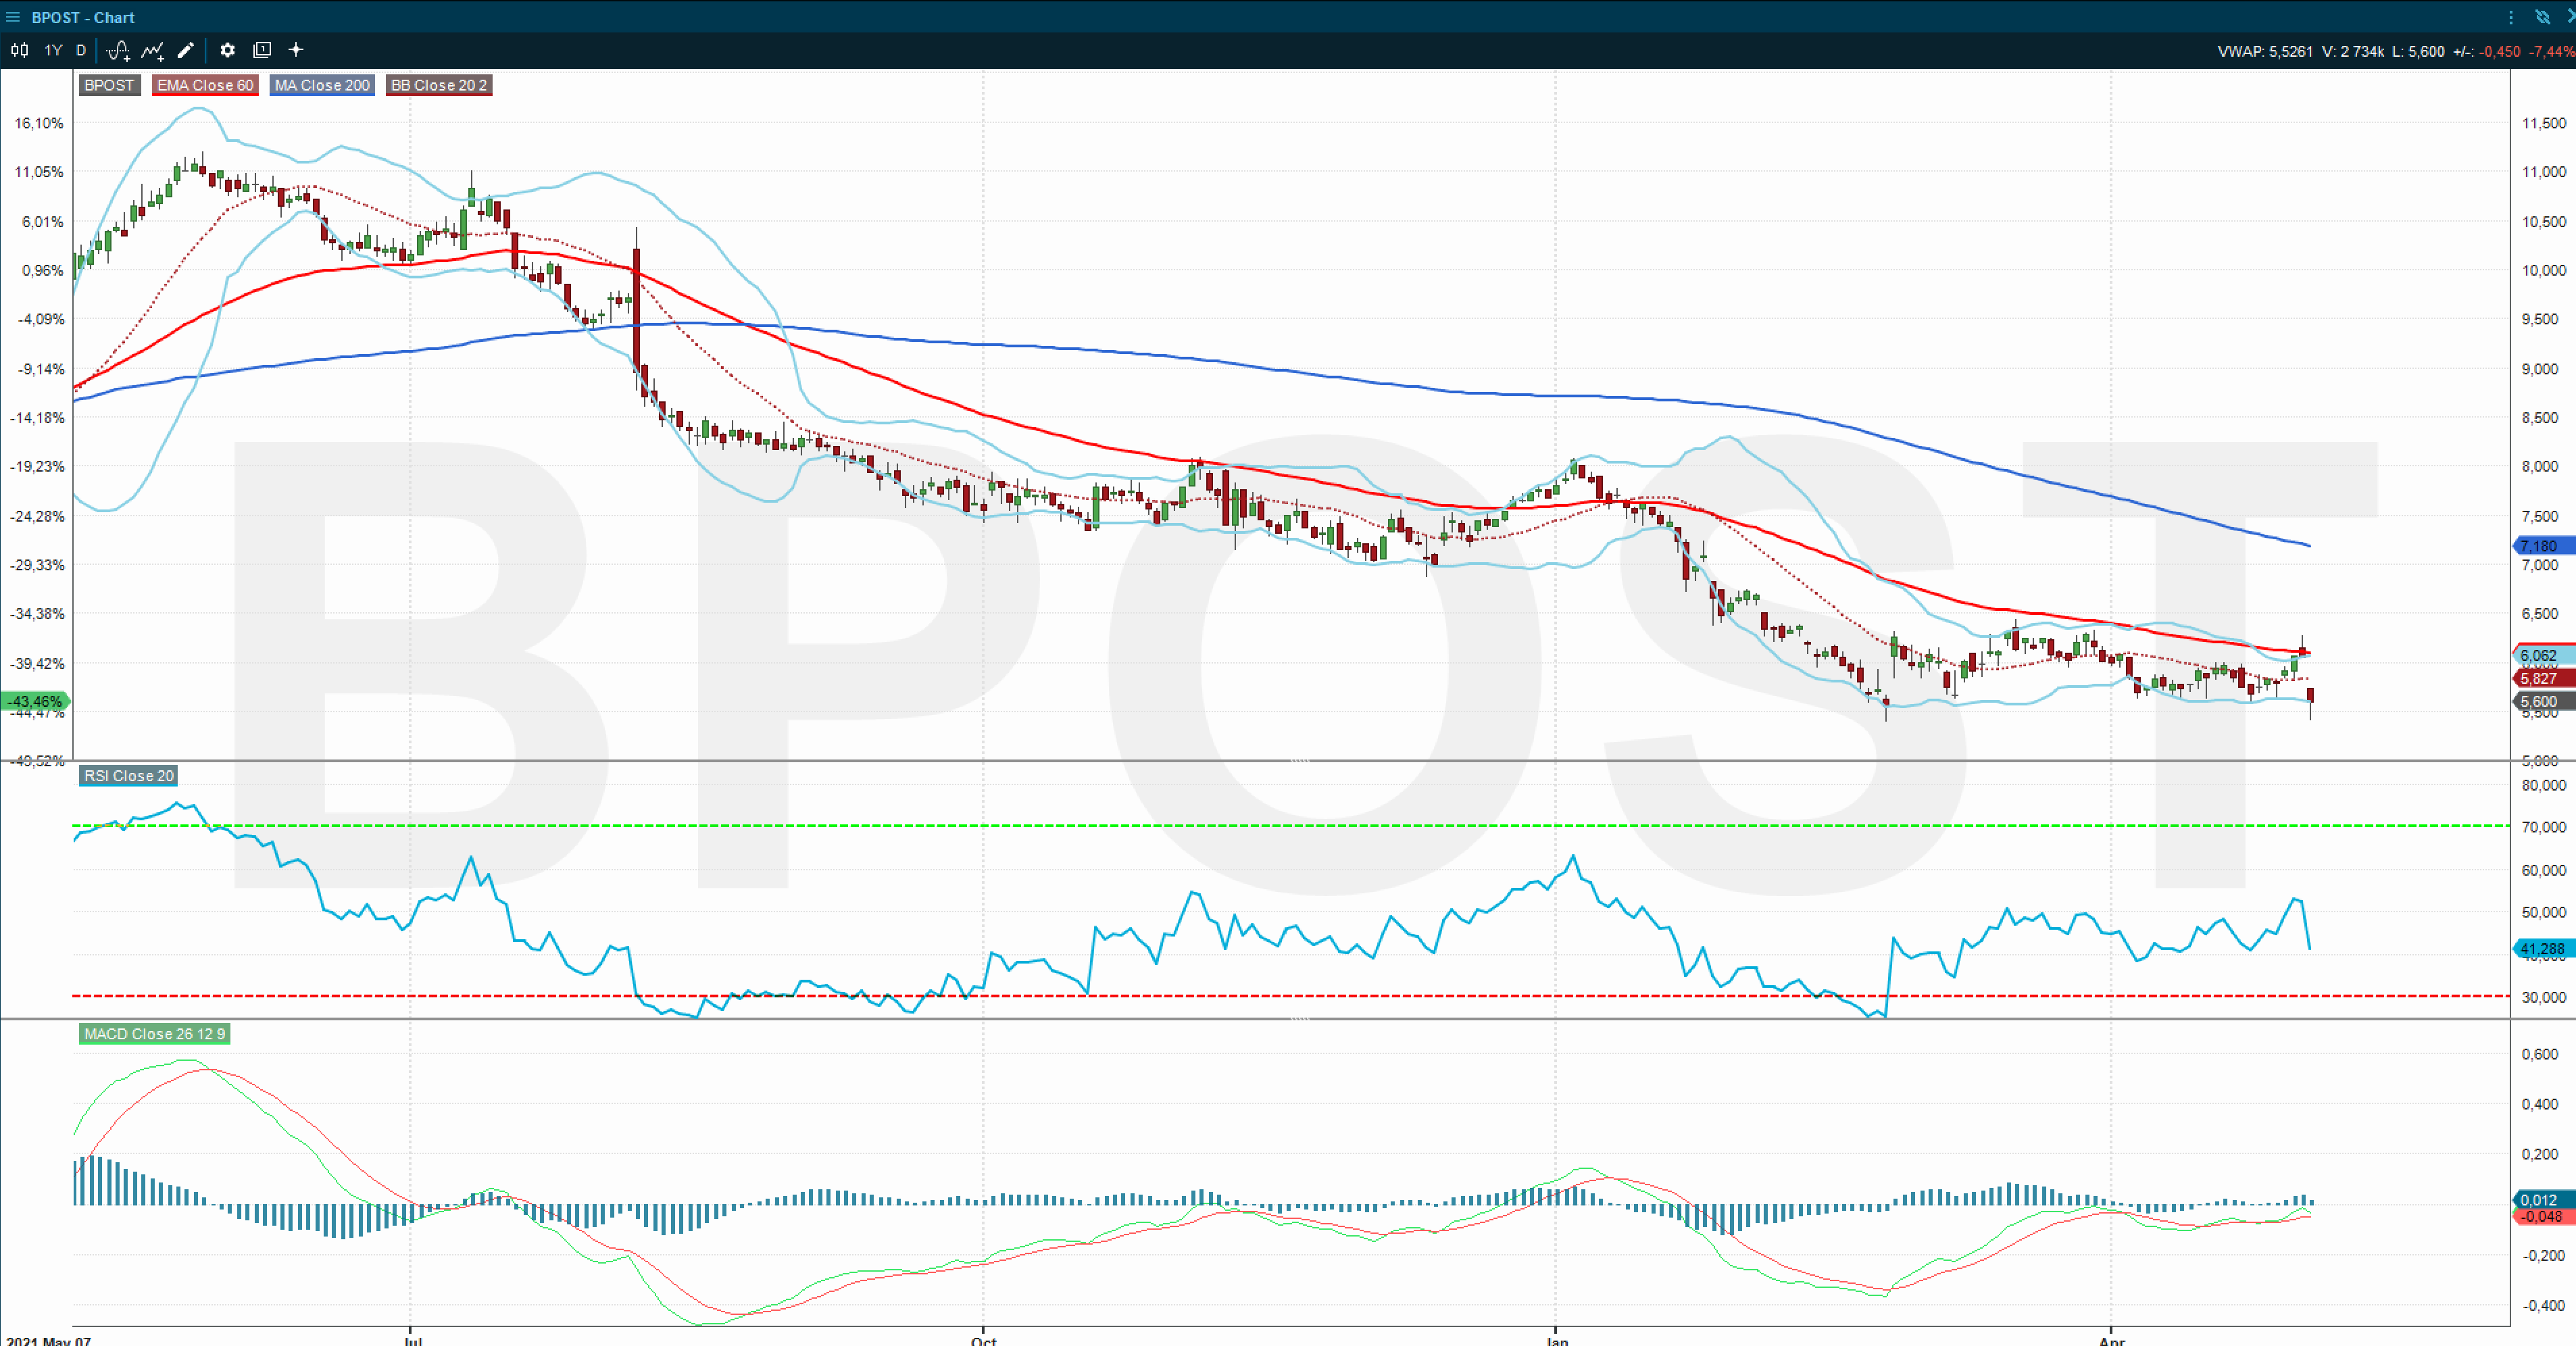Click the RSI Close 20 indicator label
Screen dimensions: 2576x1346
coord(128,776)
